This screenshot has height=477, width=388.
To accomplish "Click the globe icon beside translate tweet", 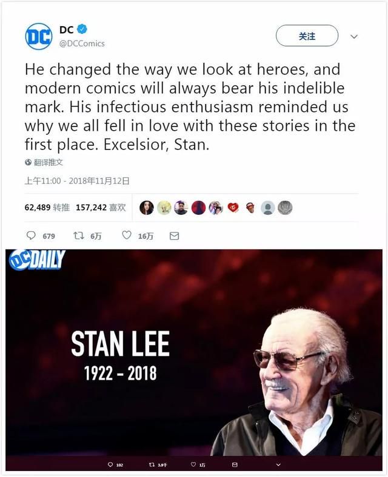I will click(x=28, y=162).
